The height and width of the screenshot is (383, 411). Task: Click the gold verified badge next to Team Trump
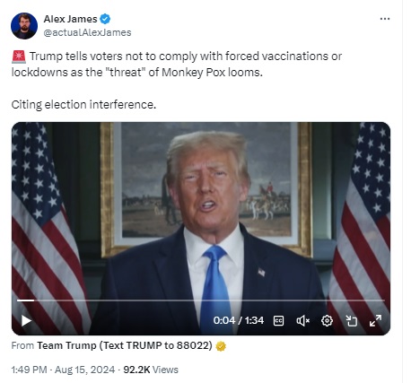221,346
